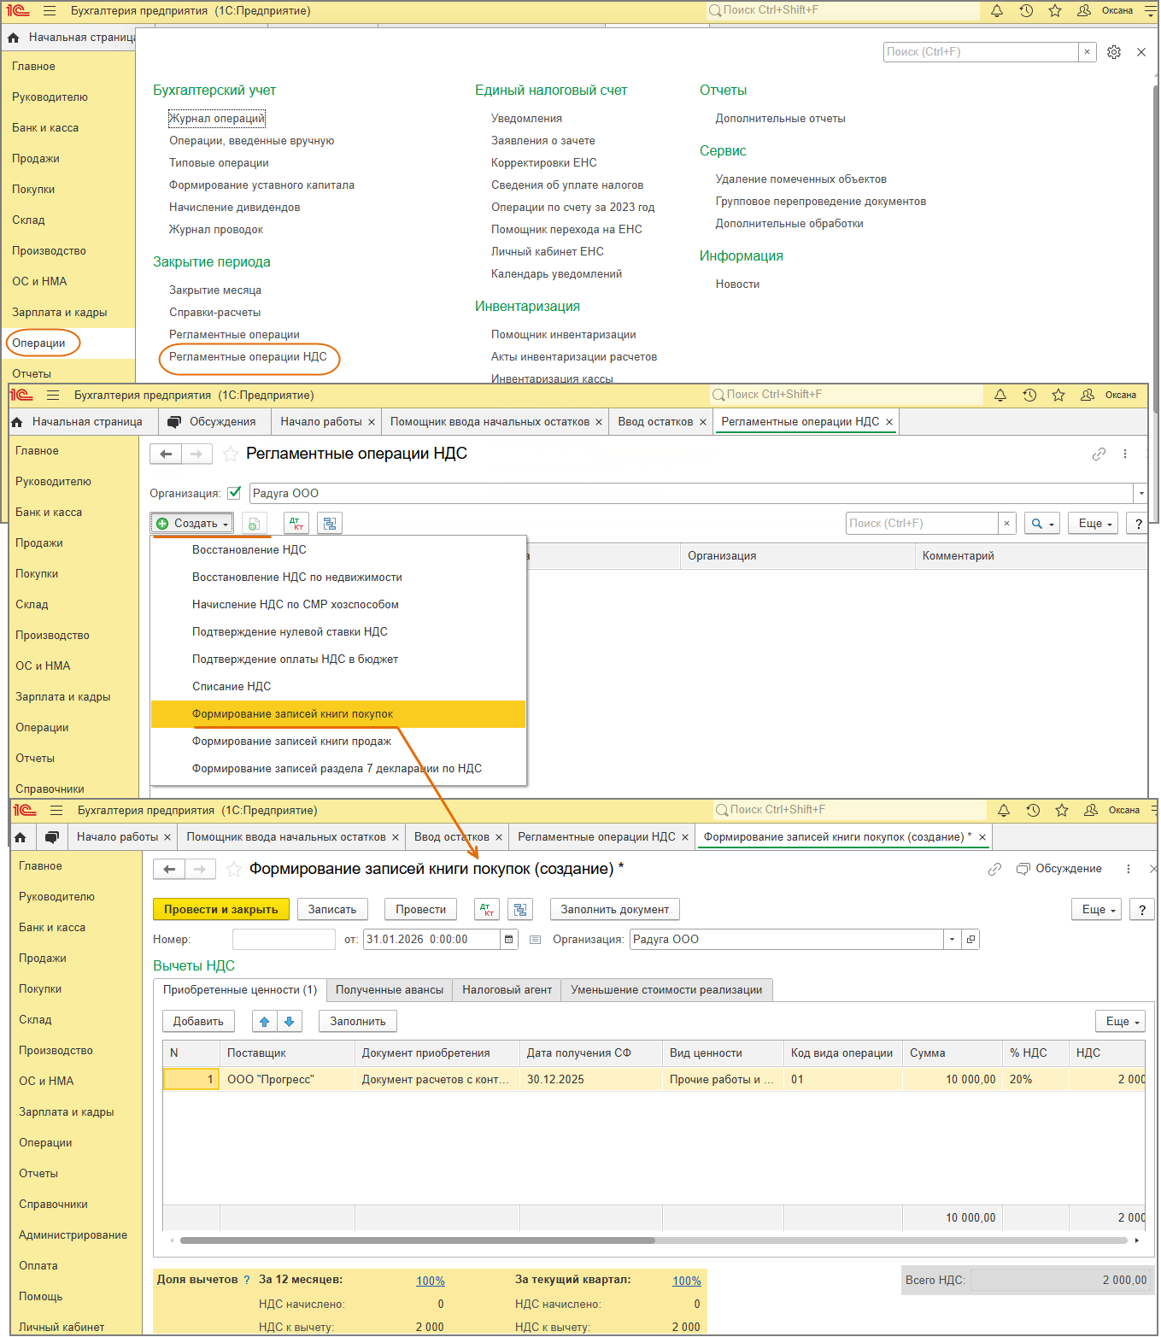Toggle the Организация filter checkbox

[x=234, y=493]
